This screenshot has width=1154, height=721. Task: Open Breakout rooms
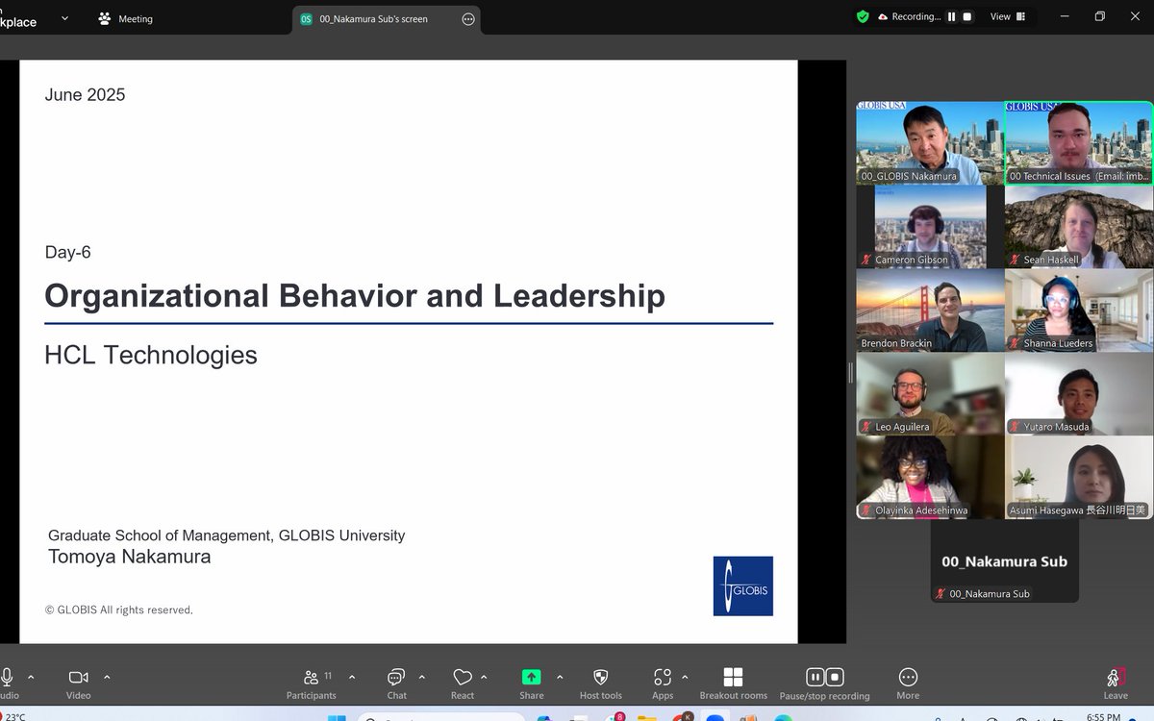click(x=733, y=683)
